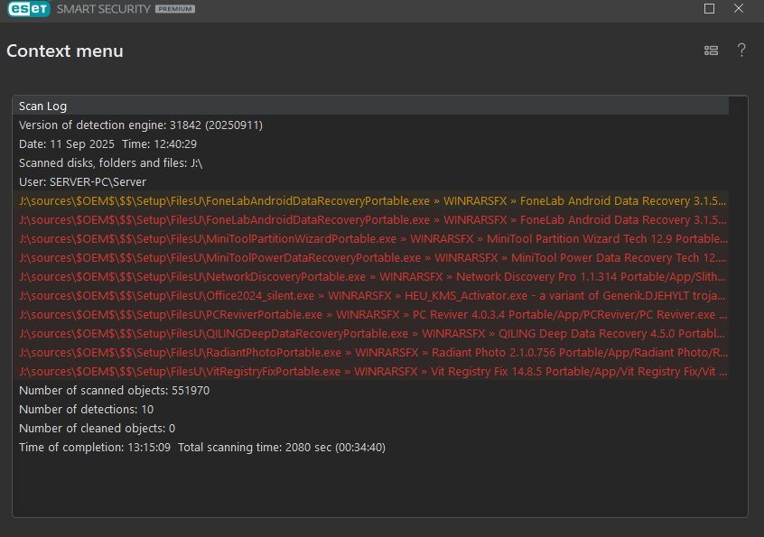Image resolution: width=764 pixels, height=537 pixels.
Task: Open help with the question mark icon
Action: click(741, 51)
